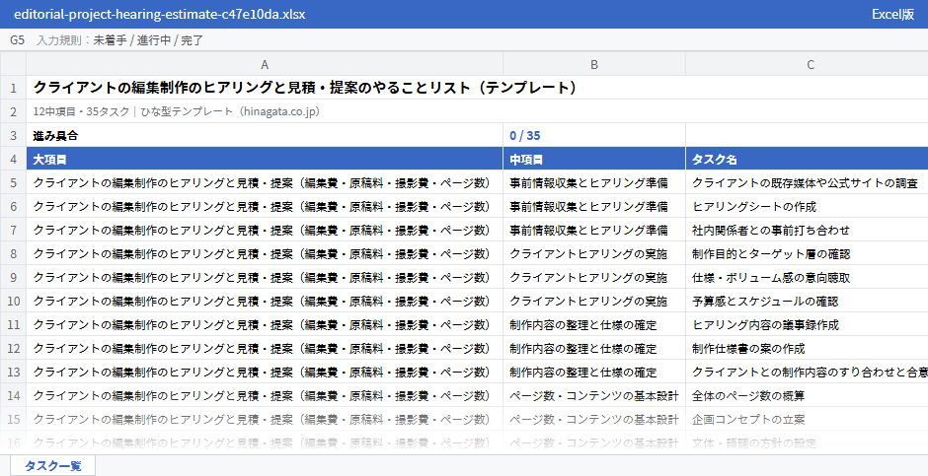This screenshot has height=476, width=928.
Task: Select column A header
Action: [x=265, y=64]
